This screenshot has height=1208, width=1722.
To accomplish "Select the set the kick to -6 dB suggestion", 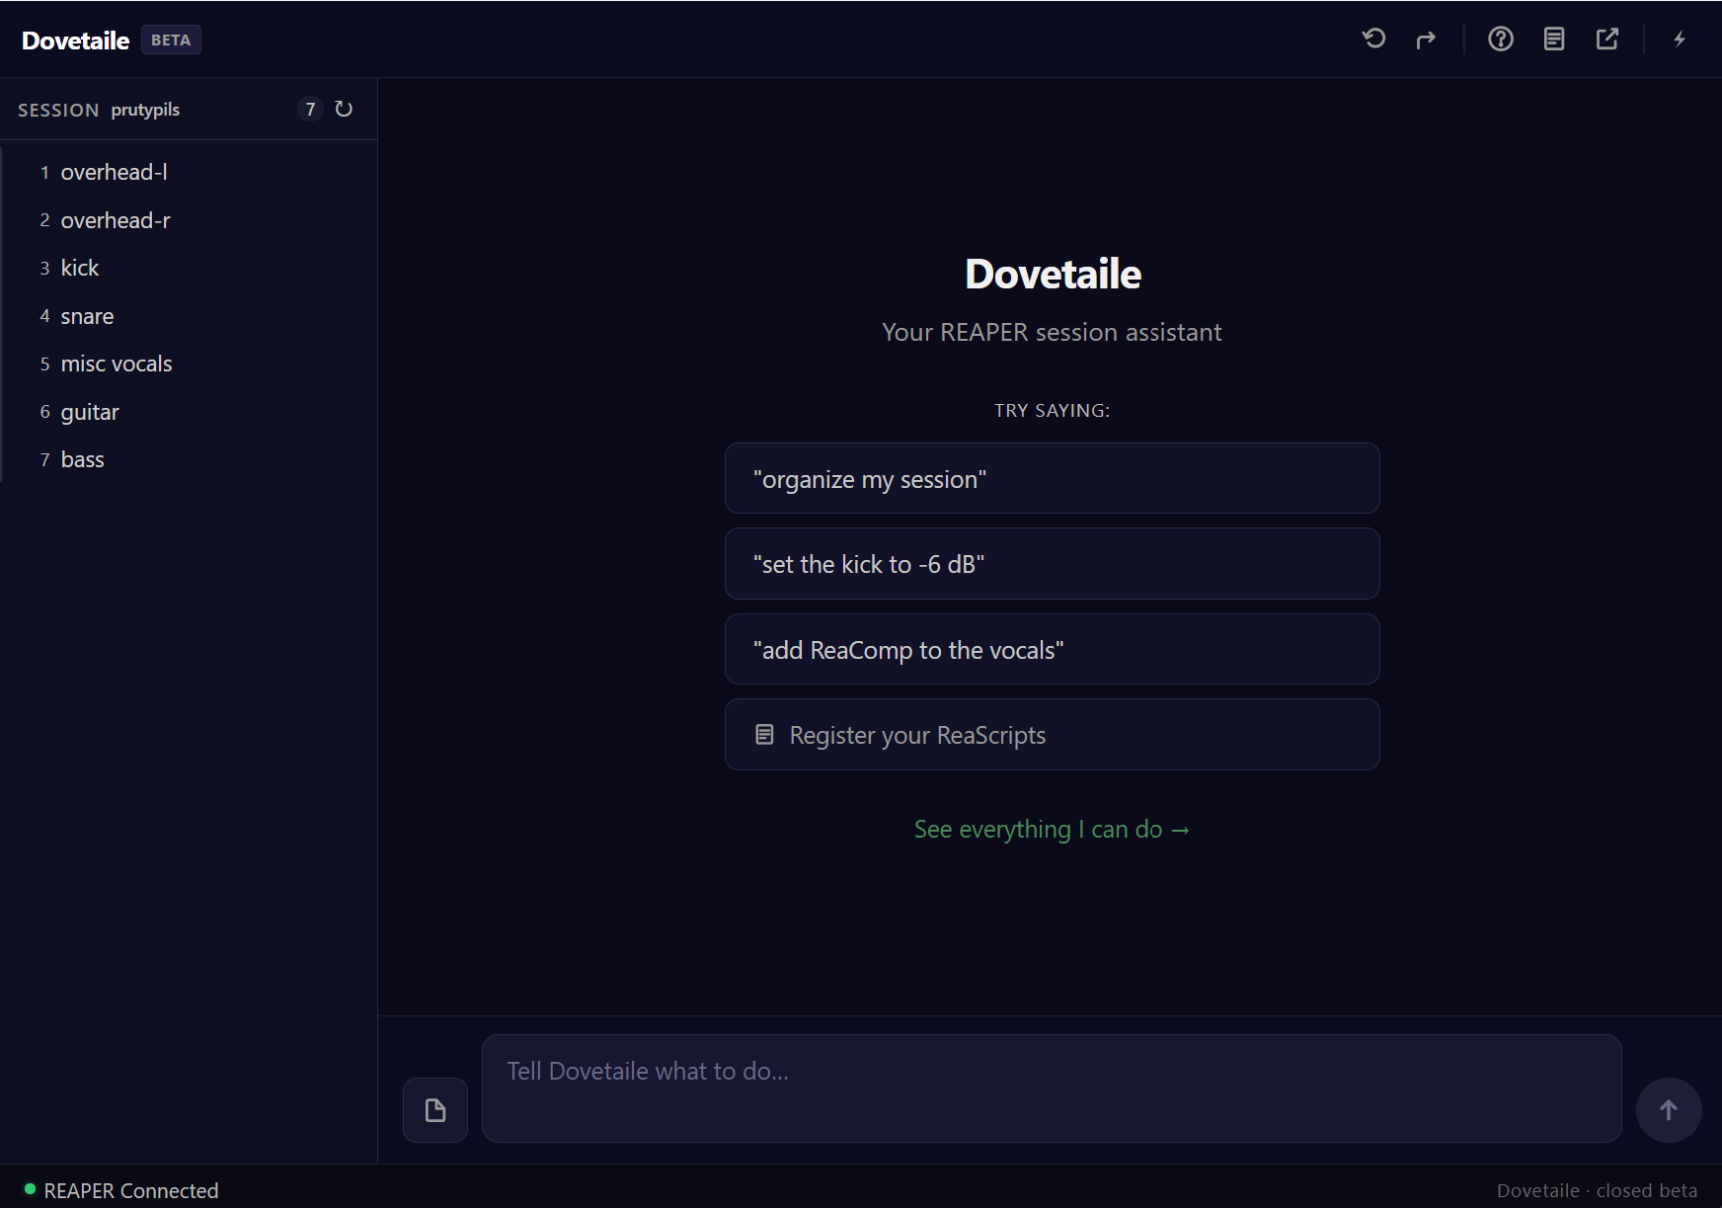I will pyautogui.click(x=1052, y=563).
